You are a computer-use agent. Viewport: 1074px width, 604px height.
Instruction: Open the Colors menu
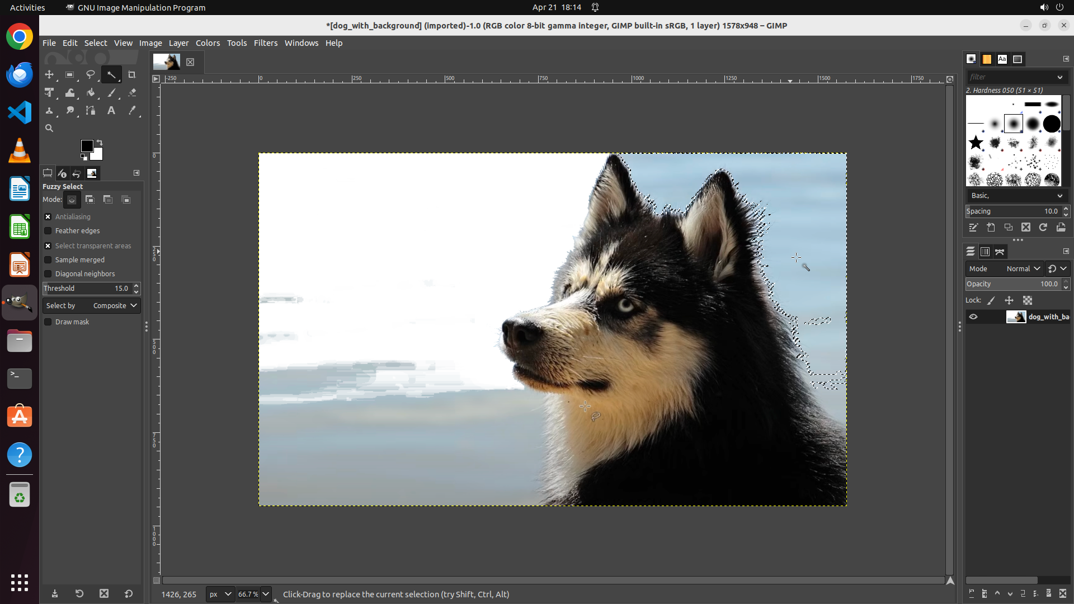click(x=208, y=43)
